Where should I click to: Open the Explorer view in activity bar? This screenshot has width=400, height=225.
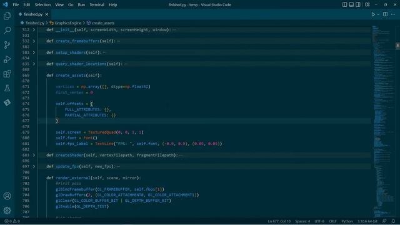(x=7, y=16)
